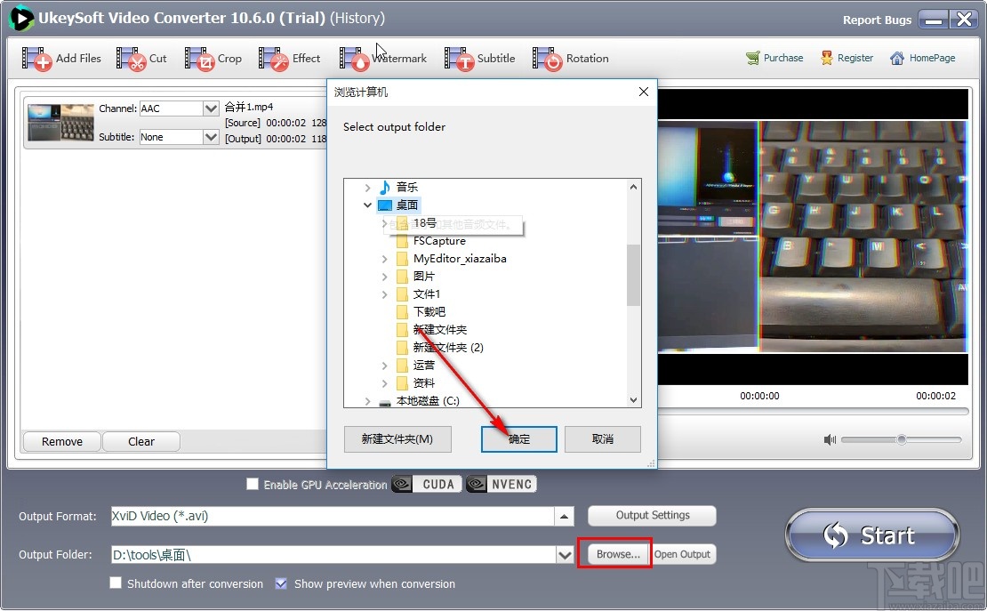
Task: Open the Subtitle None dropdown
Action: pyautogui.click(x=211, y=137)
